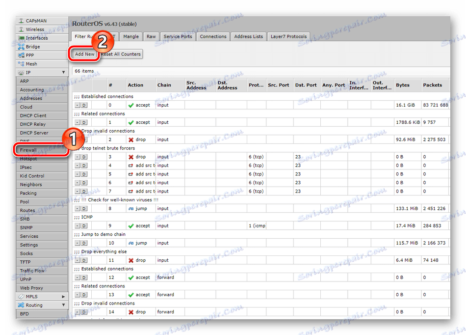Disable rule 5 with D button
The width and height of the screenshot is (466, 335).
(x=84, y=174)
